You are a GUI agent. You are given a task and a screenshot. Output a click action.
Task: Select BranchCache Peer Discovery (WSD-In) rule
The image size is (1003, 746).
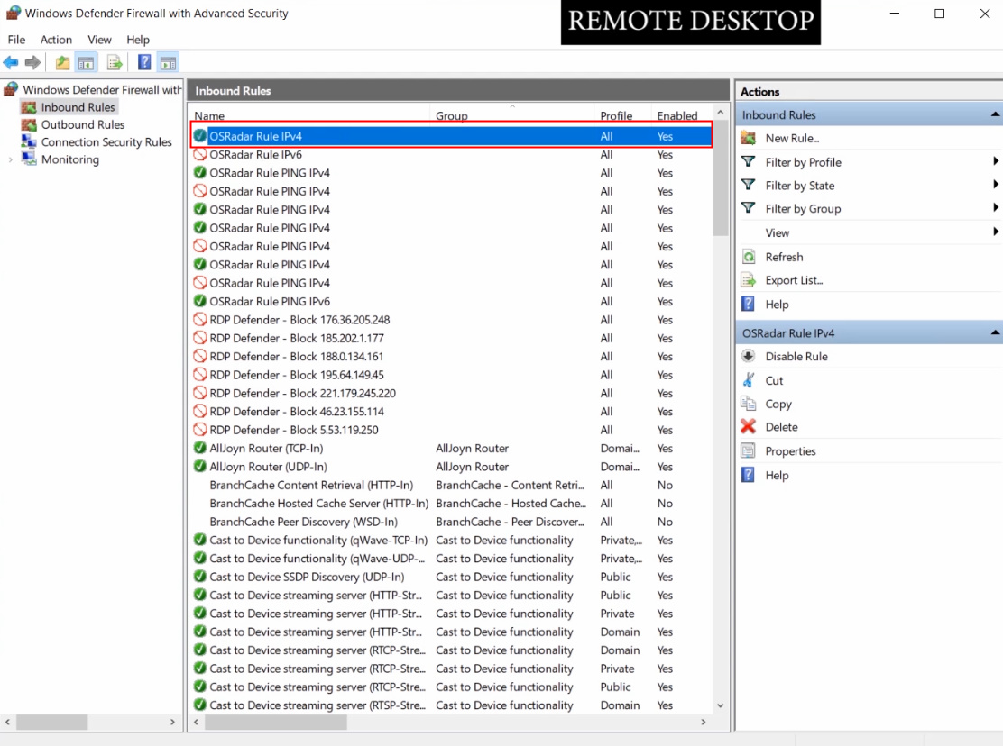452,522
